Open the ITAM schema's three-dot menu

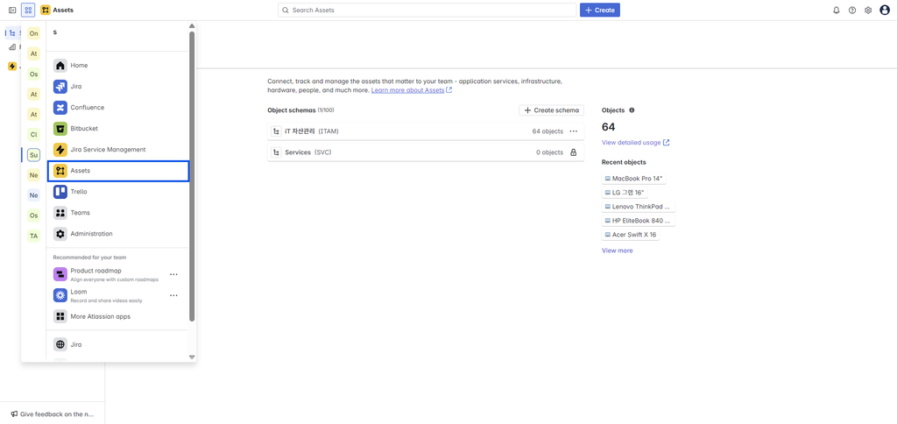pyautogui.click(x=573, y=131)
